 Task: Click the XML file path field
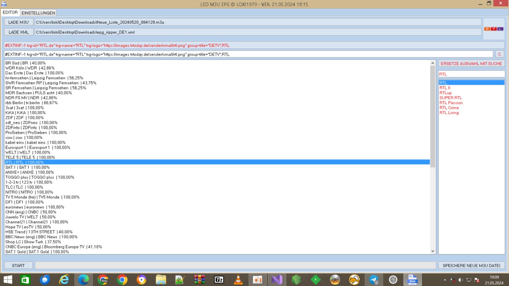[258, 32]
